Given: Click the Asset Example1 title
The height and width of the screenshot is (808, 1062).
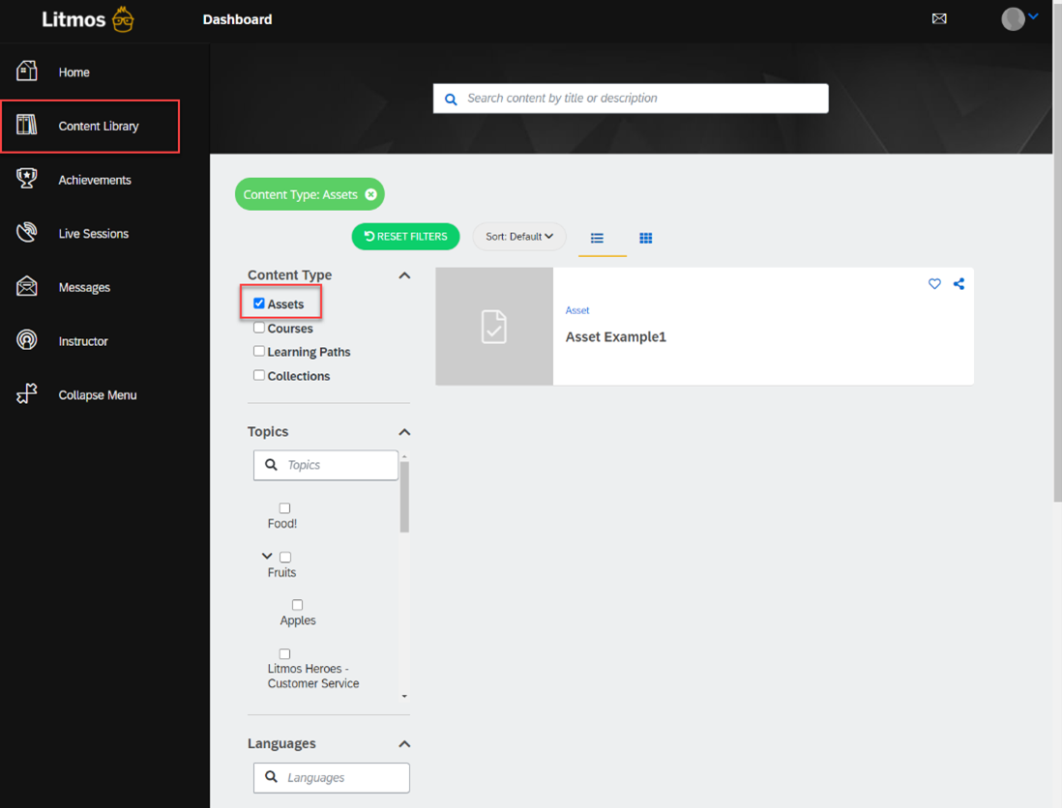Looking at the screenshot, I should 616,337.
